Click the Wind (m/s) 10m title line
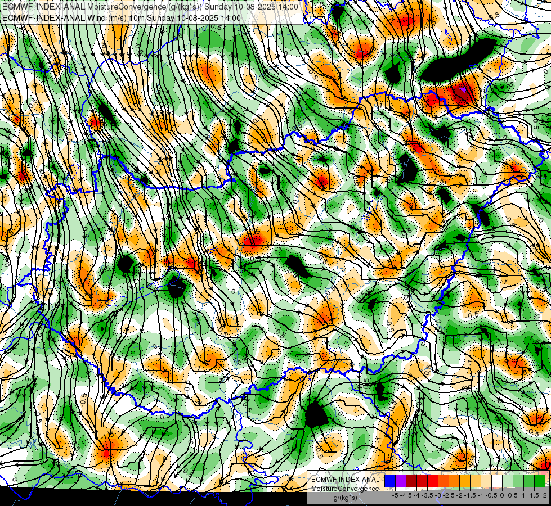 (122, 18)
